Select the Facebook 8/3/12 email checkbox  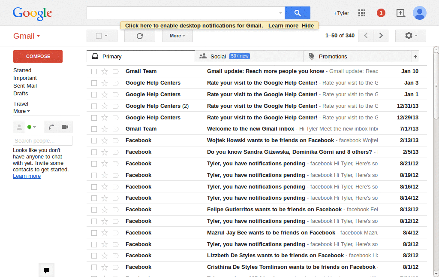[x=94, y=244]
